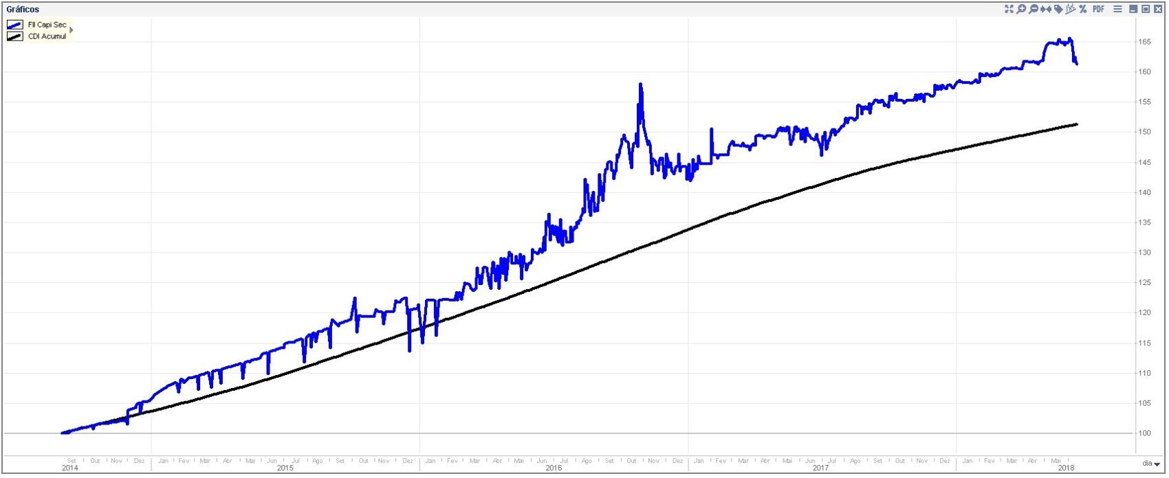Select the CDI Acumul legend label

click(47, 36)
